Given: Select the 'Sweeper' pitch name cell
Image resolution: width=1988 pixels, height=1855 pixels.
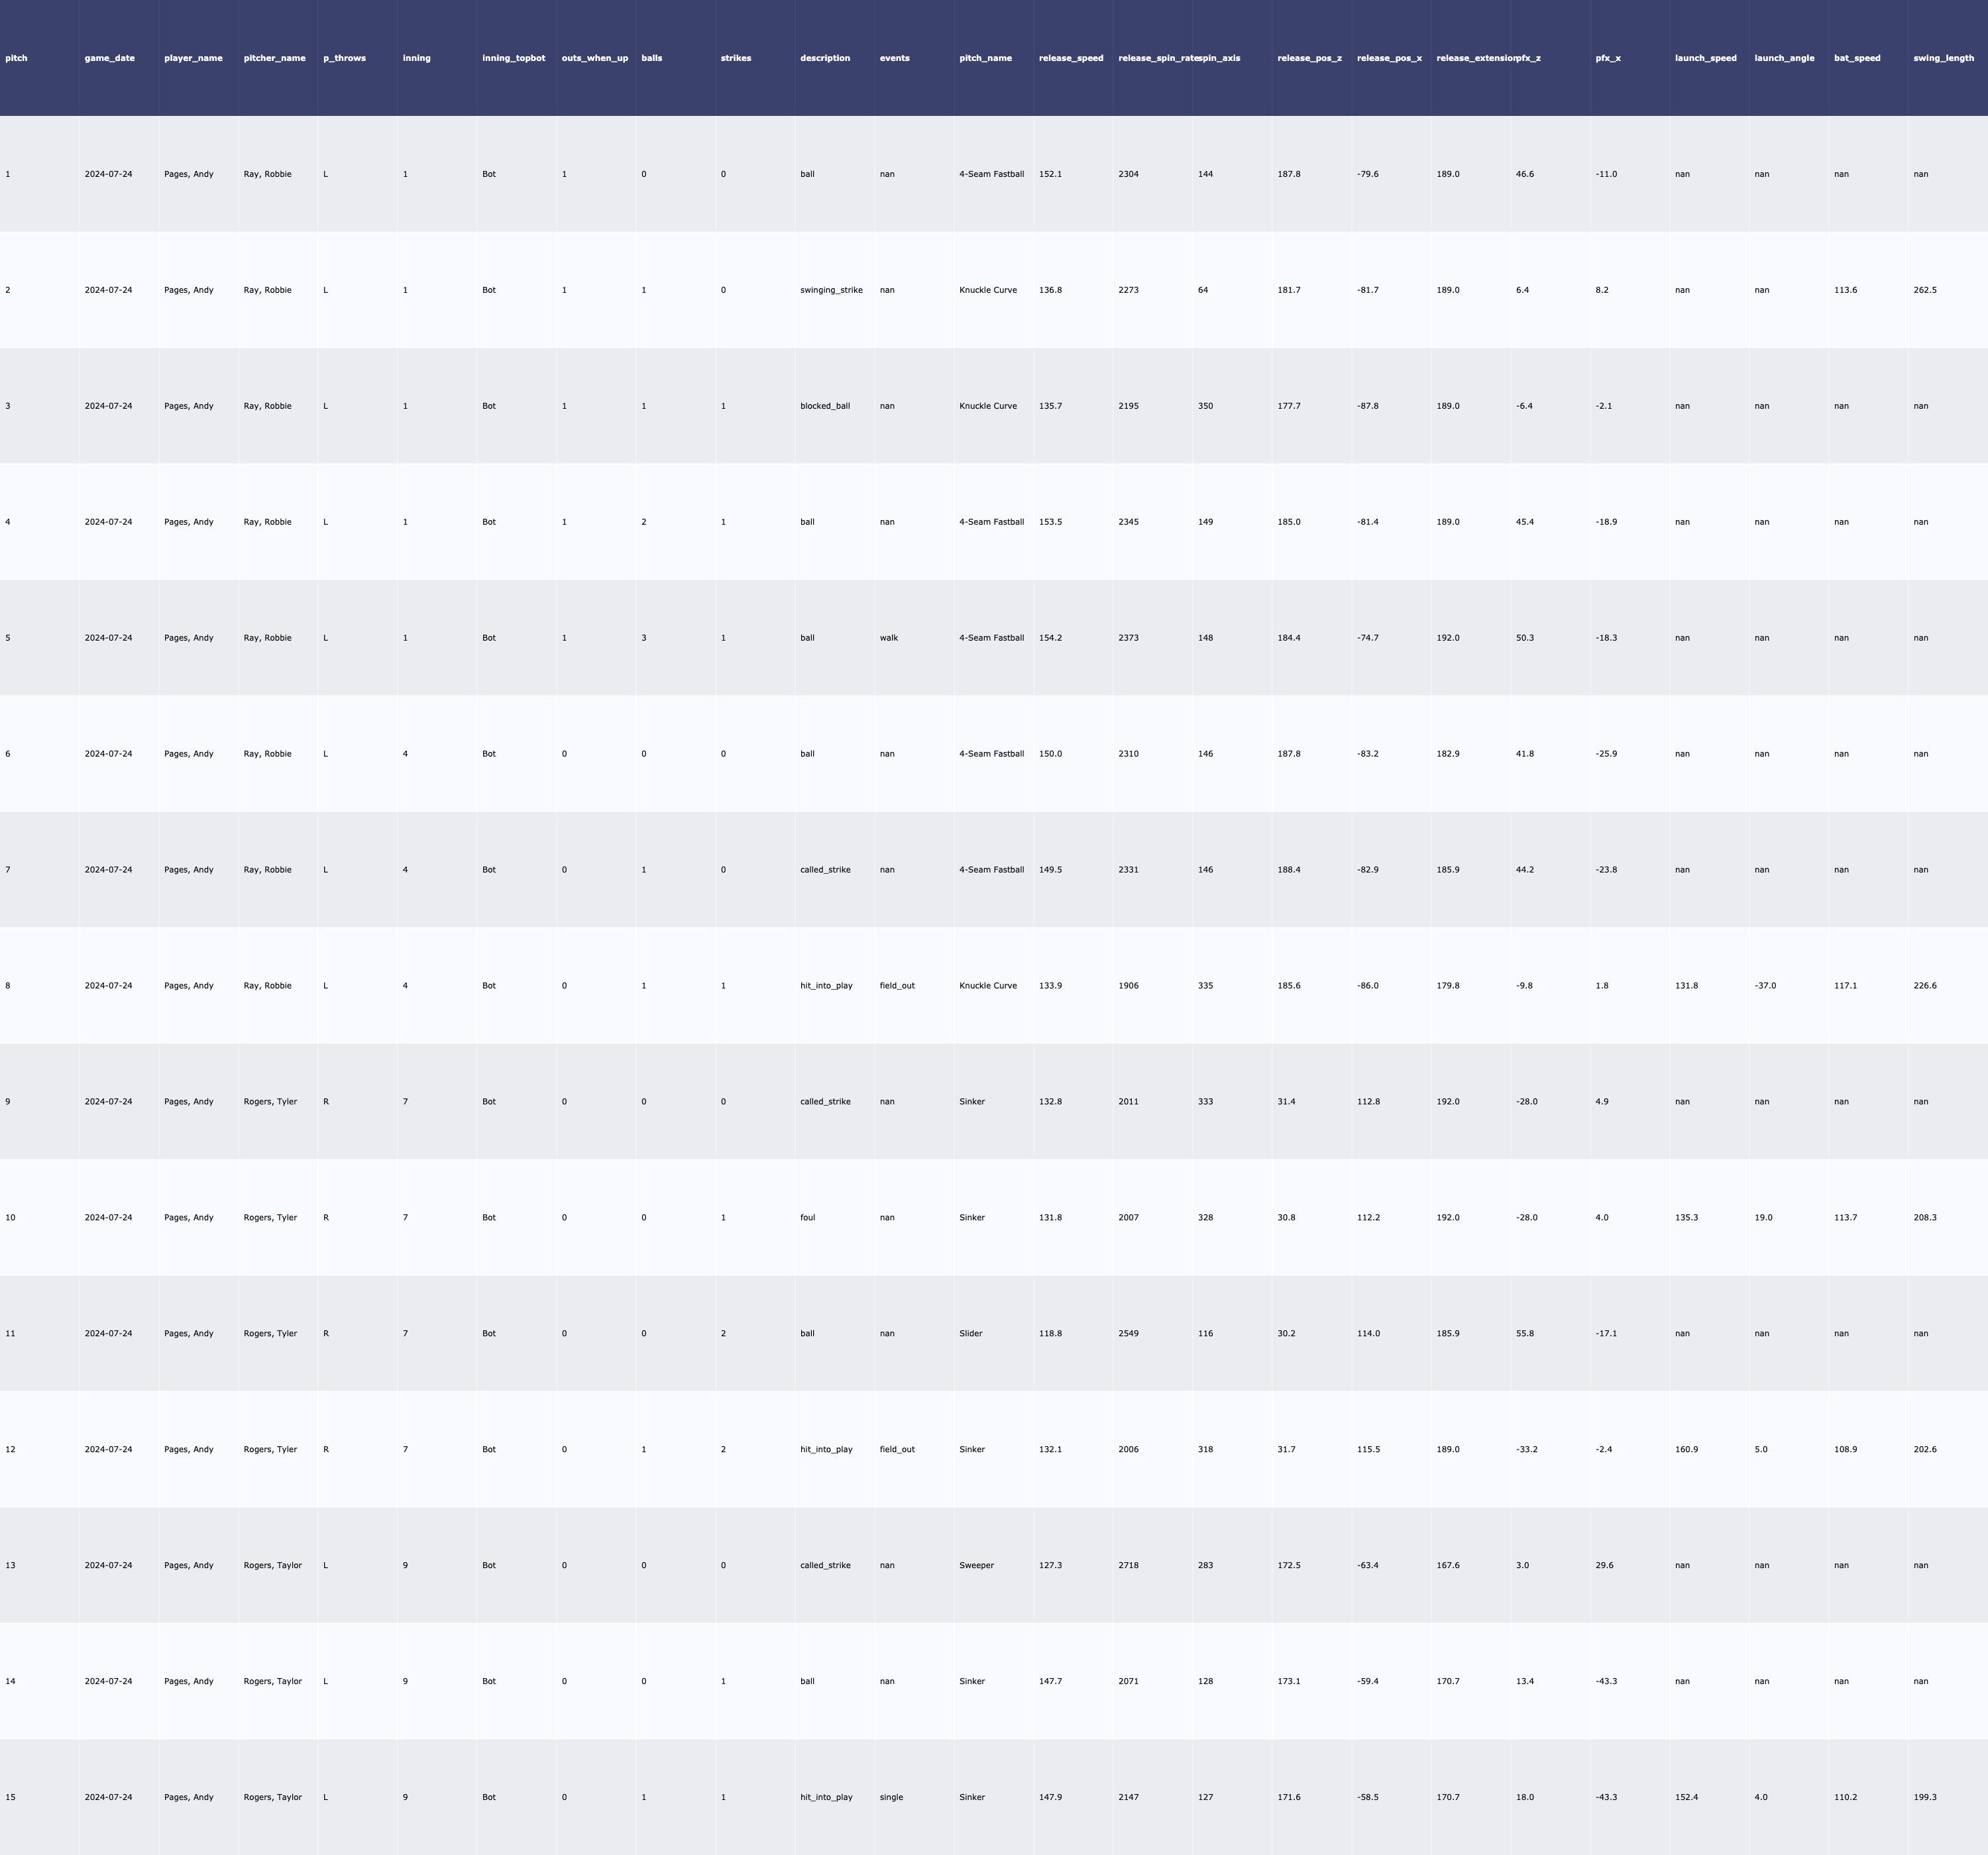Looking at the screenshot, I should (x=976, y=1565).
